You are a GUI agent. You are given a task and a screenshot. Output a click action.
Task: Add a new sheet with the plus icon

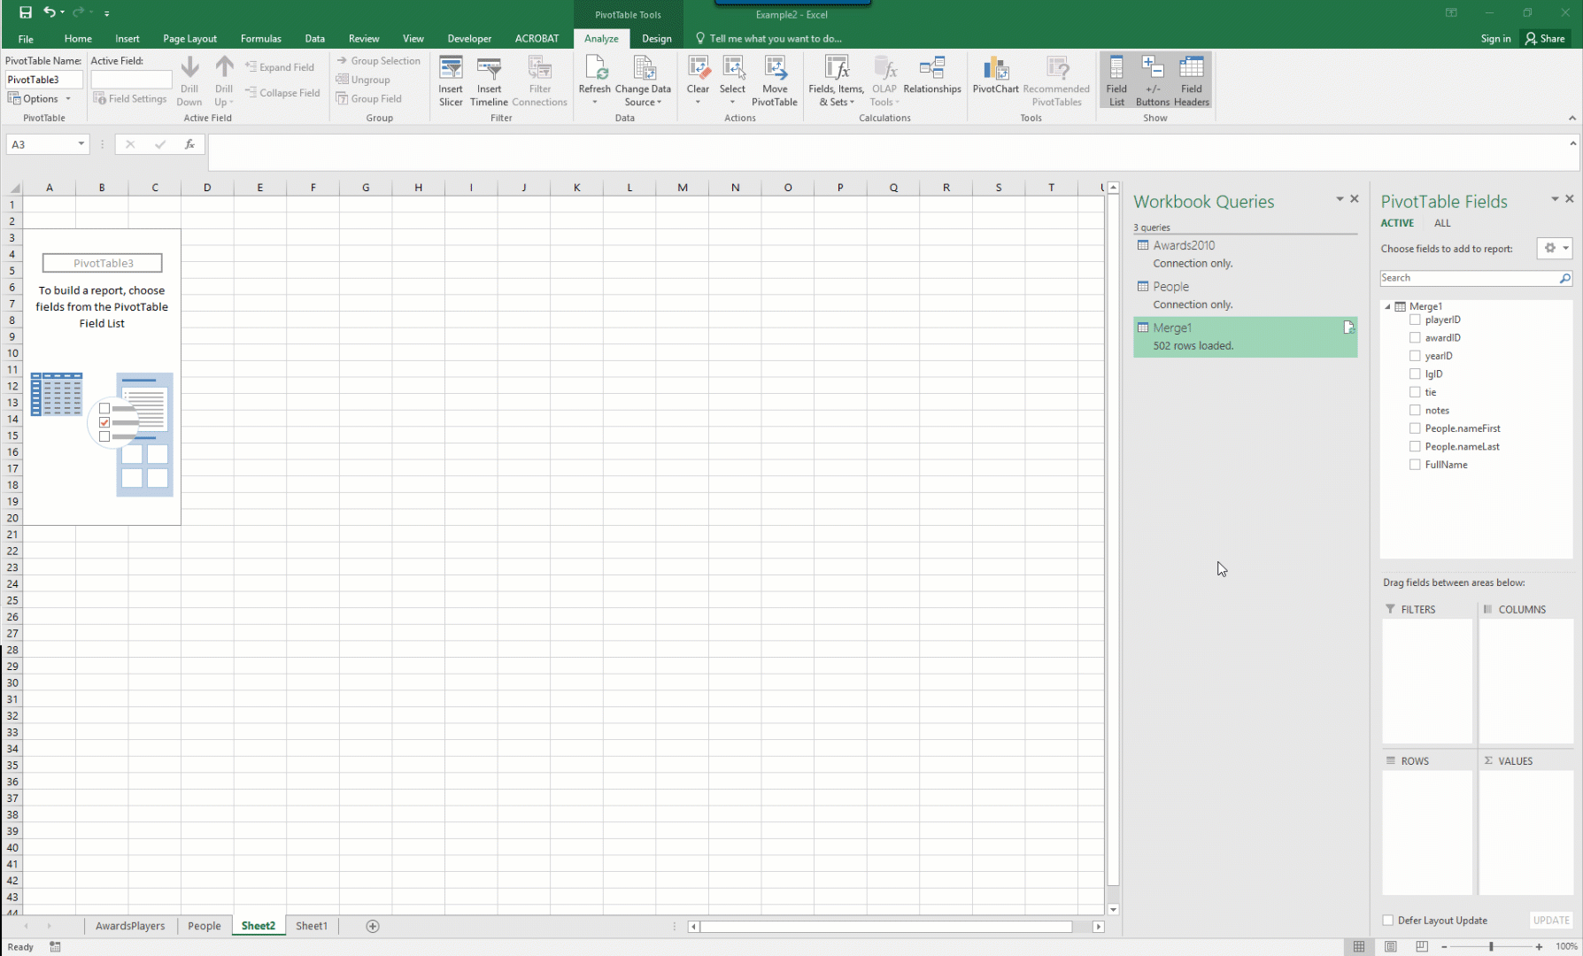(x=373, y=926)
